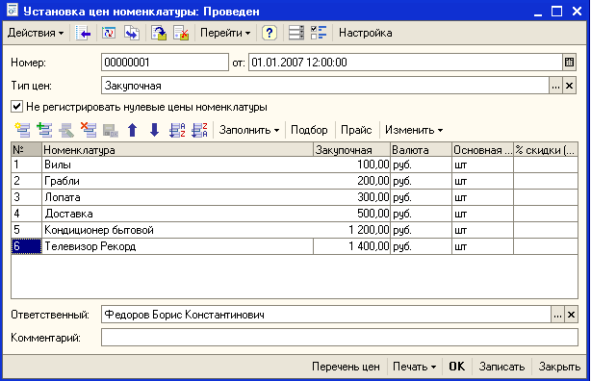591x381 pixels.
Task: Move row up with the up arrow
Action: (x=132, y=130)
